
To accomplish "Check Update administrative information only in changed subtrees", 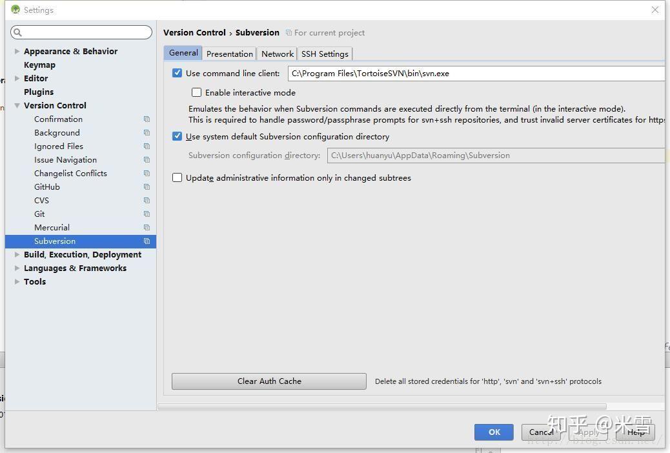I will [177, 177].
